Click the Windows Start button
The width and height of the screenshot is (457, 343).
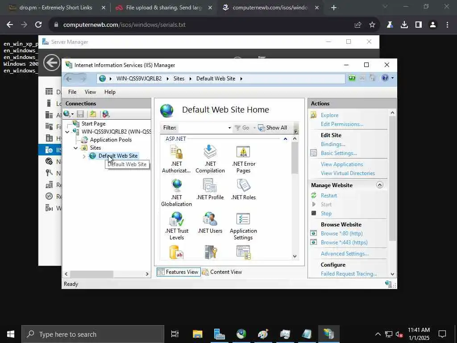coord(11,334)
